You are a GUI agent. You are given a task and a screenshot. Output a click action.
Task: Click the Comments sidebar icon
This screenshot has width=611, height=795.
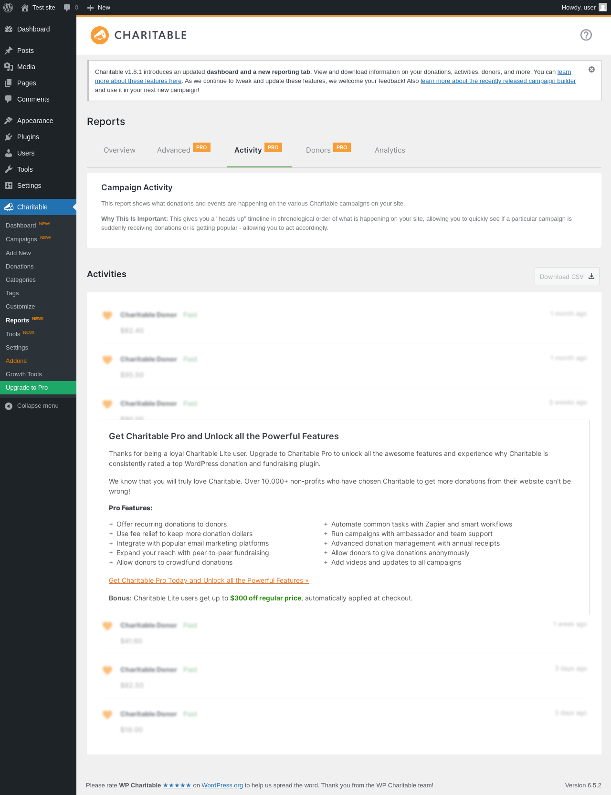[9, 99]
